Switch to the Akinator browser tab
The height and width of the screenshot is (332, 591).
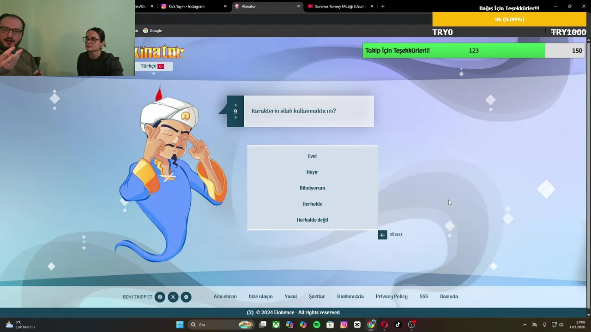(267, 6)
